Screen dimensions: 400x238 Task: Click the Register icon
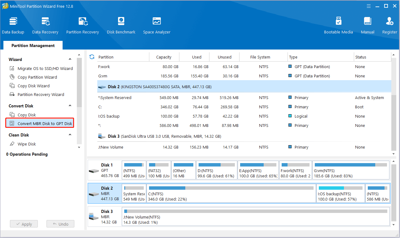click(390, 22)
